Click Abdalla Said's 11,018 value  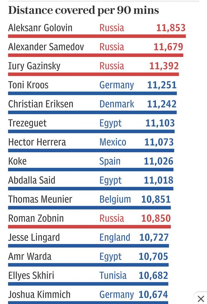(159, 180)
